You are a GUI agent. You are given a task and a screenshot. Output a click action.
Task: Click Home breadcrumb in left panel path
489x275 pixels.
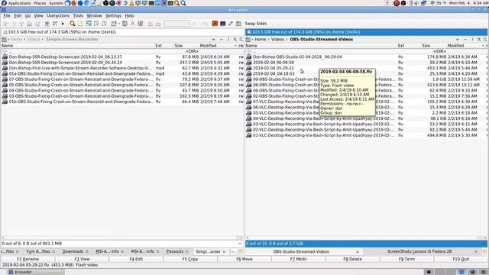click(x=17, y=40)
